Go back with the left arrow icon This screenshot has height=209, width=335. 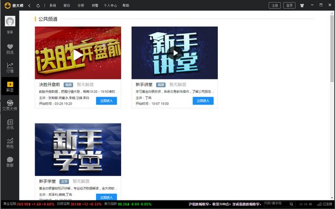pyautogui.click(x=30, y=6)
